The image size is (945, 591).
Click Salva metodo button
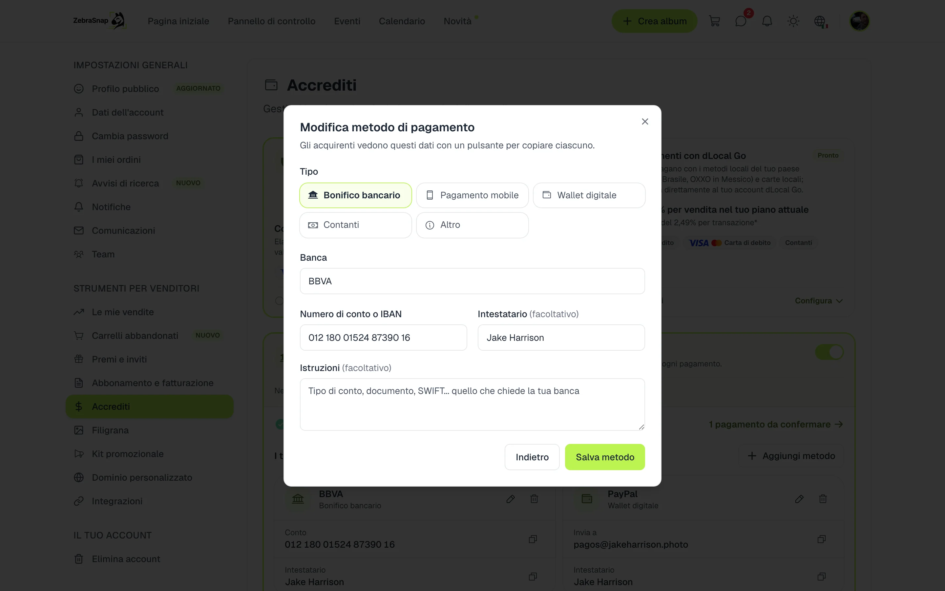(604, 457)
